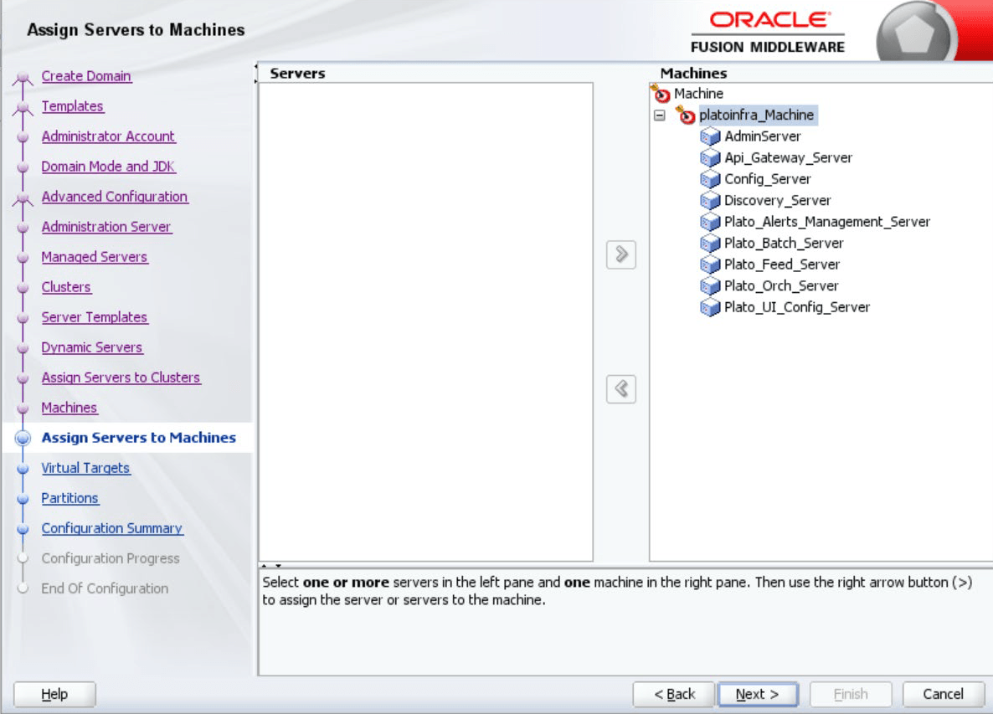Open the Server Templates step
Viewport: 993px width, 714px height.
95,317
